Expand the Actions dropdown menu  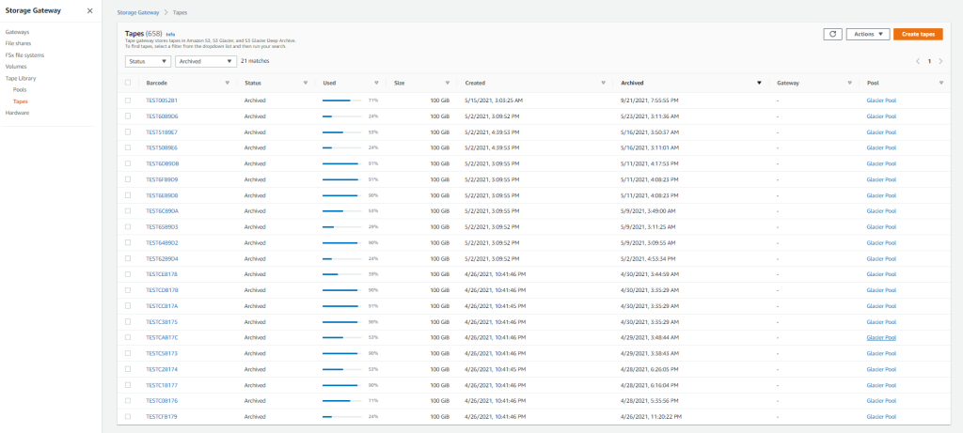pos(867,34)
